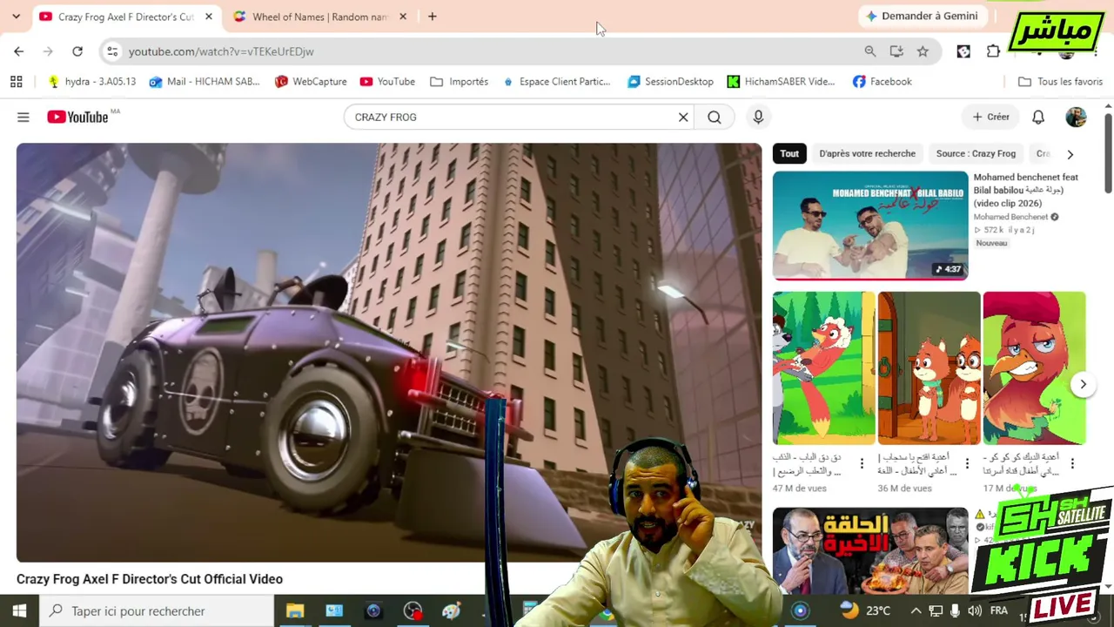Open the volume speaker icon in tray
Image resolution: width=1114 pixels, height=627 pixels.
click(975, 611)
